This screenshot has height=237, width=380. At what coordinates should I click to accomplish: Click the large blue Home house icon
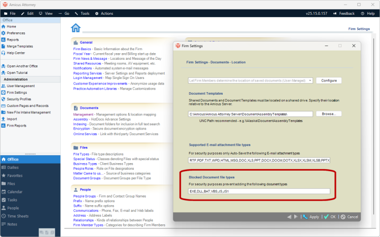(75, 28)
